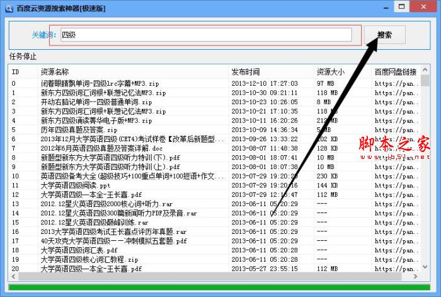The width and height of the screenshot is (441, 297).
Task: Select row with ID 3 新东方四级词汇词根
Action: pos(215,111)
